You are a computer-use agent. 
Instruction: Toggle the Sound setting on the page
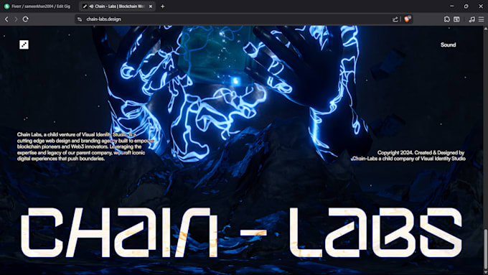(448, 45)
